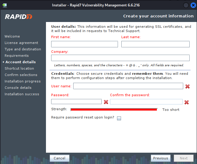Select the Welcome step in sidebar

12,36
